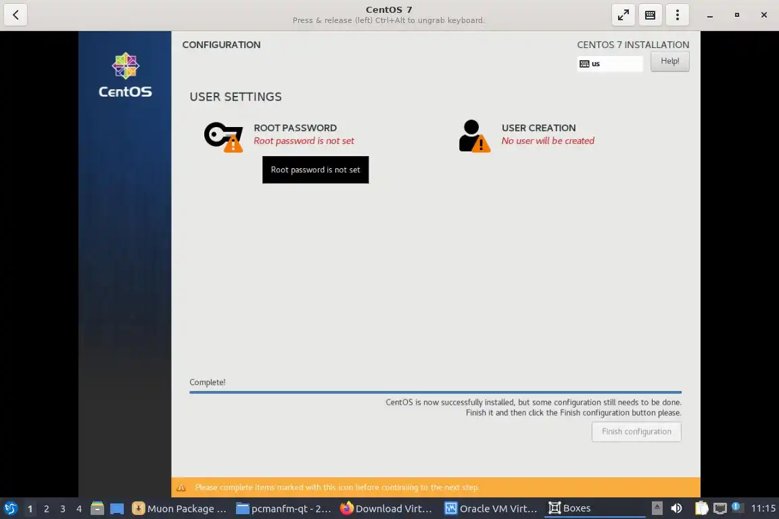Open the file manager launcher in the taskbar

97,508
